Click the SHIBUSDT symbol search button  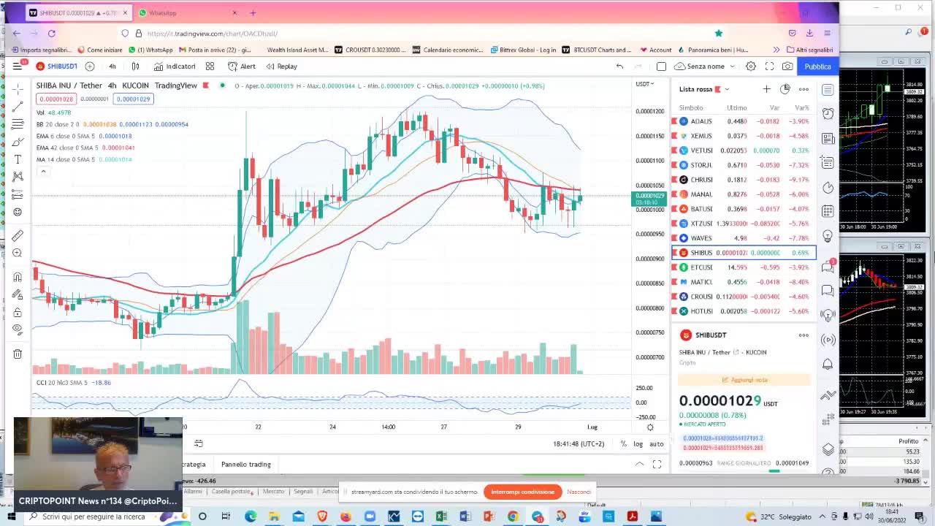57,66
